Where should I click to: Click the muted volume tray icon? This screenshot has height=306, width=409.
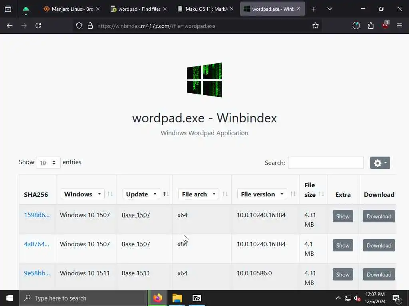coord(357,298)
